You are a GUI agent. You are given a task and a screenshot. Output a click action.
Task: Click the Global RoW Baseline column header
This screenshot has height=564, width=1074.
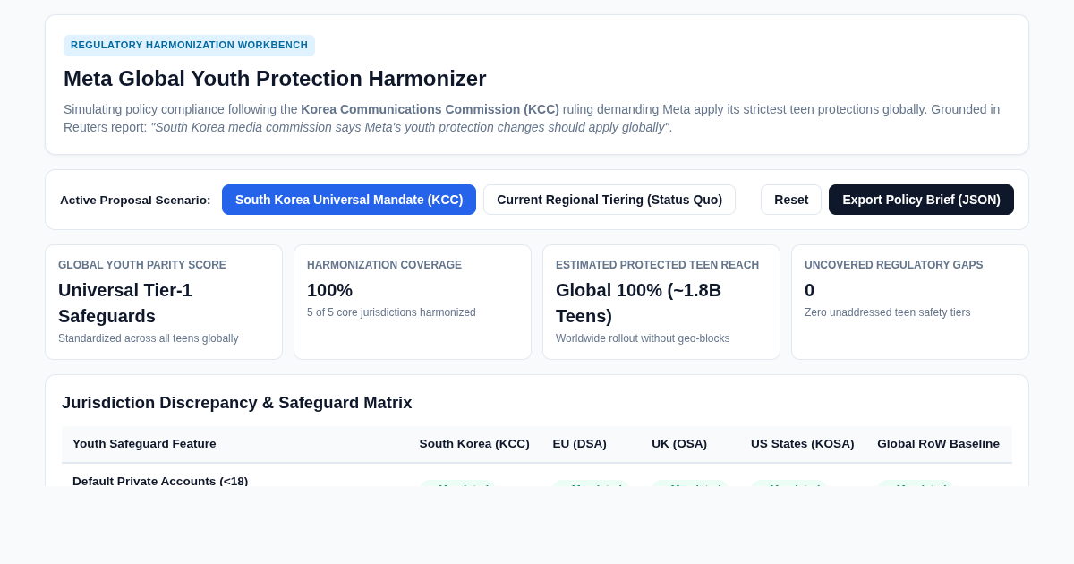click(938, 444)
